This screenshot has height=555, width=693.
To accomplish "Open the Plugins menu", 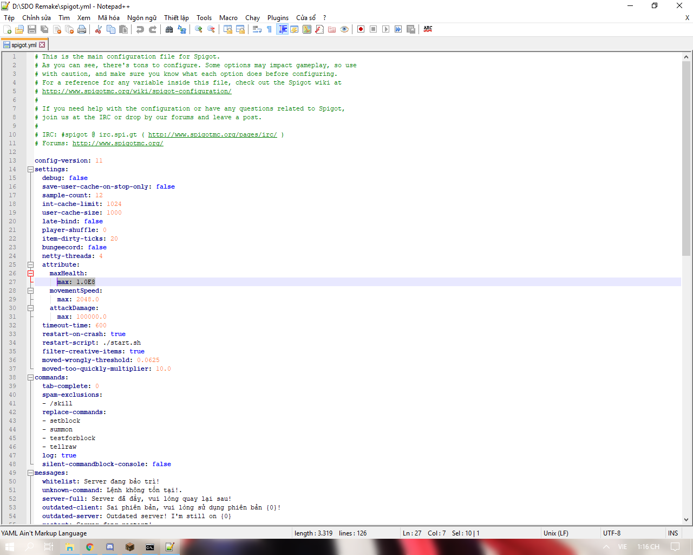I will (278, 18).
